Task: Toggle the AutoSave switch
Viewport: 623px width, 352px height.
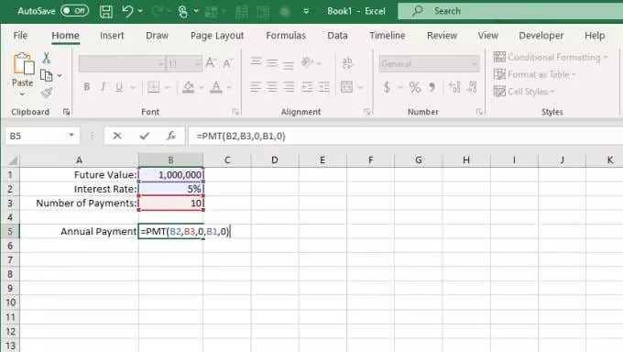Action: 75,11
